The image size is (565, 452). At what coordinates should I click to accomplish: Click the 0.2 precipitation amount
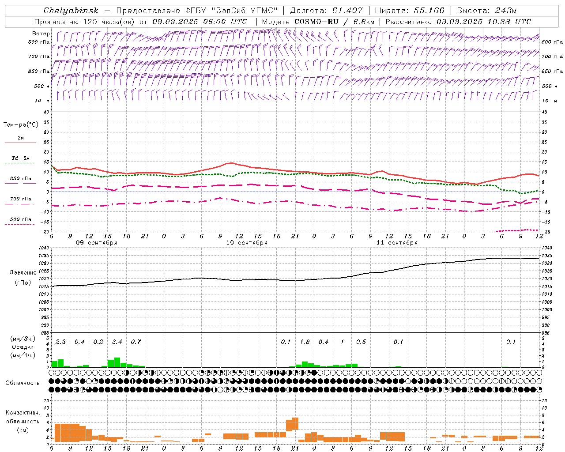(x=98, y=342)
